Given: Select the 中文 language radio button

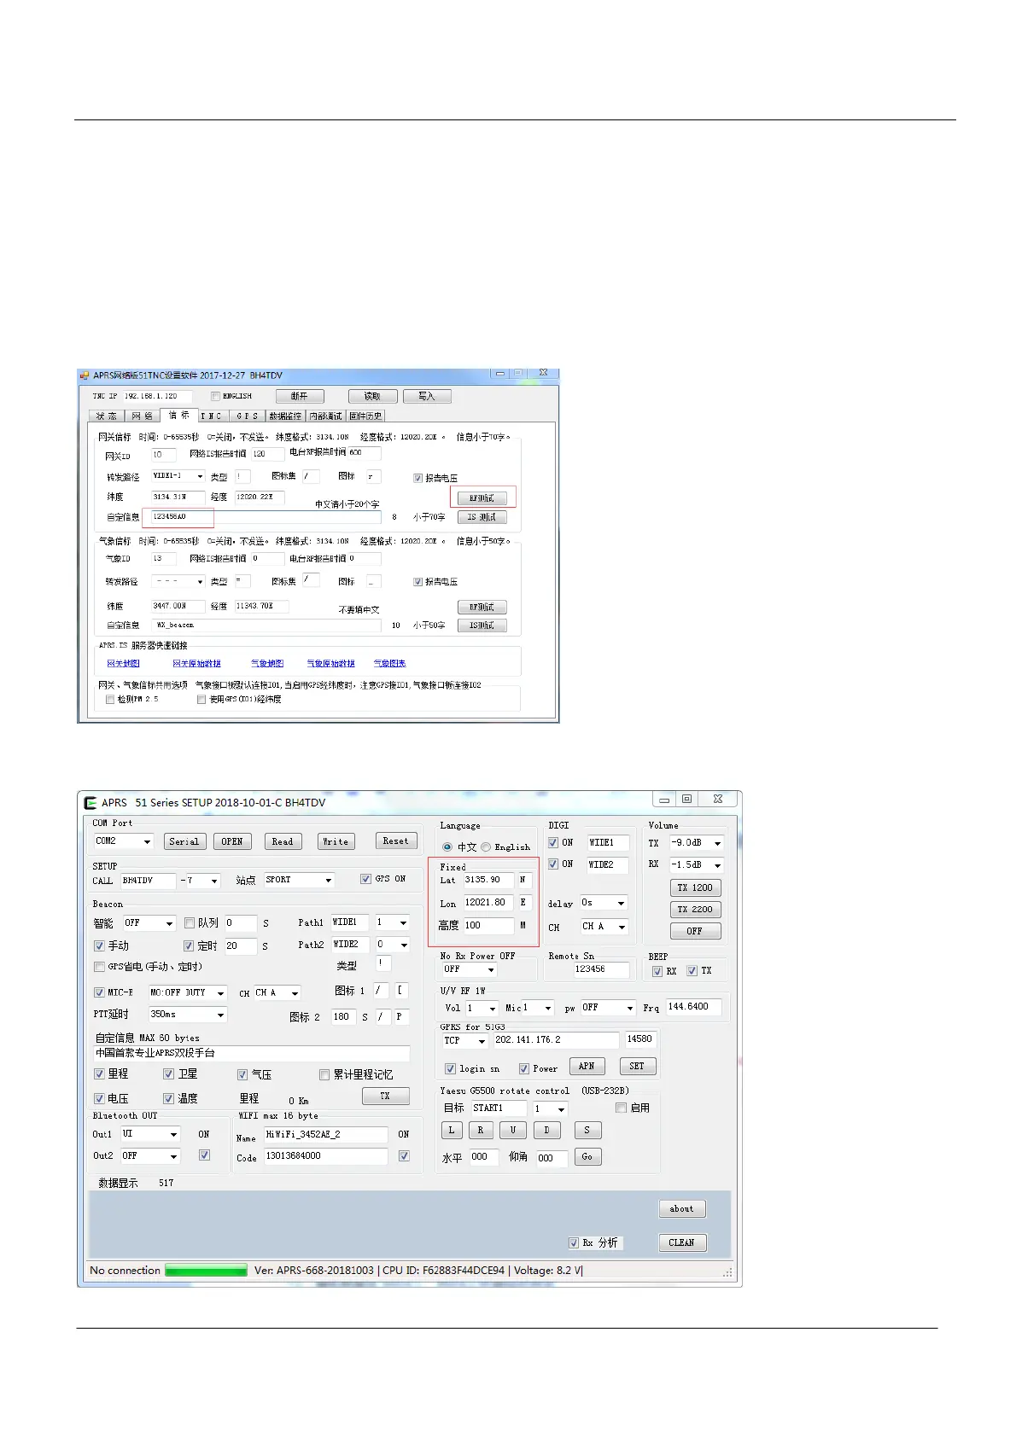Looking at the screenshot, I should 447,847.
